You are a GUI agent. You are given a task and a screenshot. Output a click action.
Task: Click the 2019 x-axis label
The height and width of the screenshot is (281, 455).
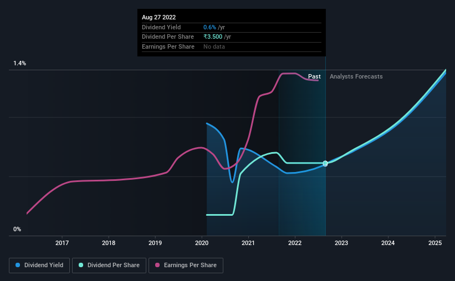click(155, 242)
